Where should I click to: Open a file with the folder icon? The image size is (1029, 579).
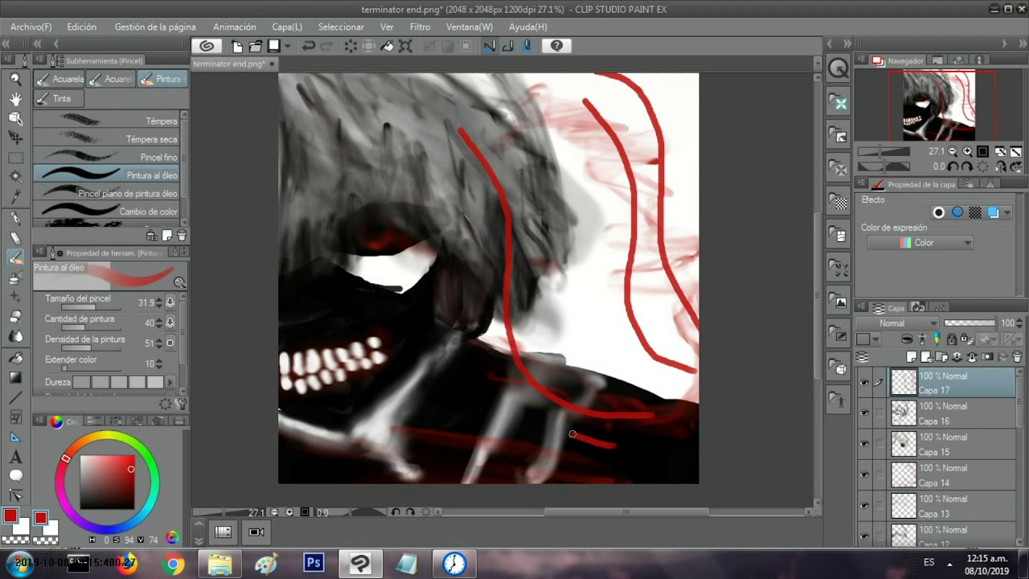coord(256,46)
